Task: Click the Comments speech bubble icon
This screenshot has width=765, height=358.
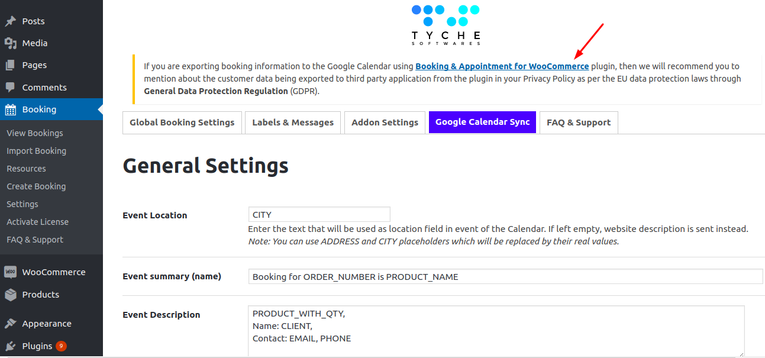Action: tap(10, 88)
